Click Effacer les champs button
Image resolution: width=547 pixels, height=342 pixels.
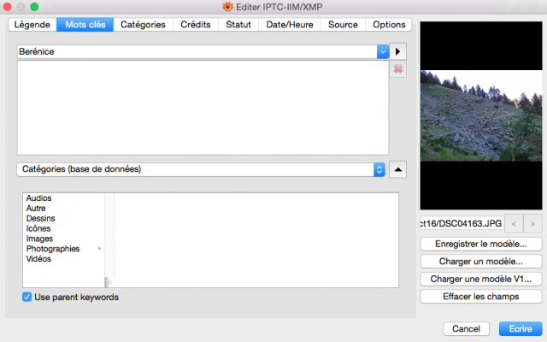481,297
